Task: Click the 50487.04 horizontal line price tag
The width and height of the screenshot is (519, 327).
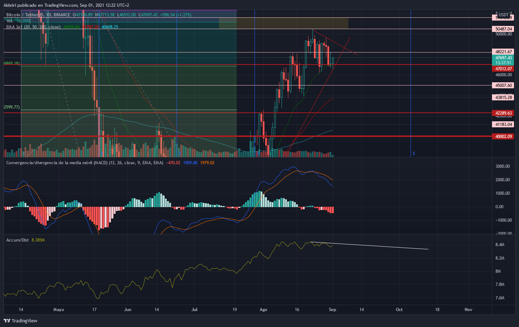Action: [503, 29]
